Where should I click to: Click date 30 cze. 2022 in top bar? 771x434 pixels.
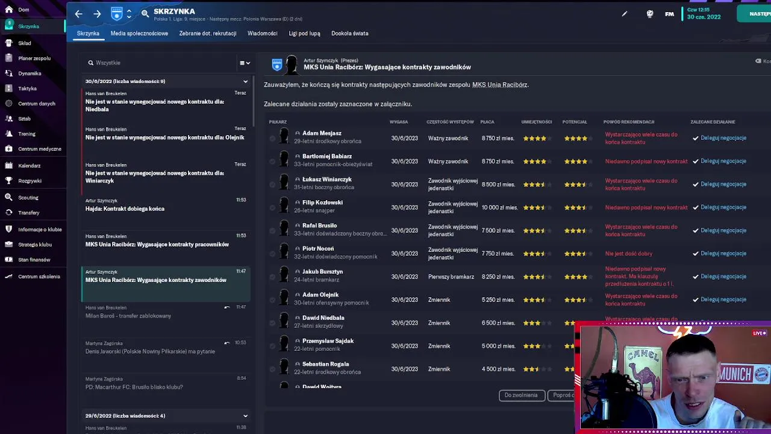click(704, 17)
